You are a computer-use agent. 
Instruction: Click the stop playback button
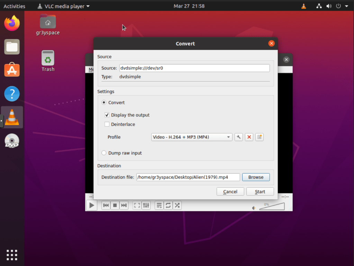(x=115, y=205)
